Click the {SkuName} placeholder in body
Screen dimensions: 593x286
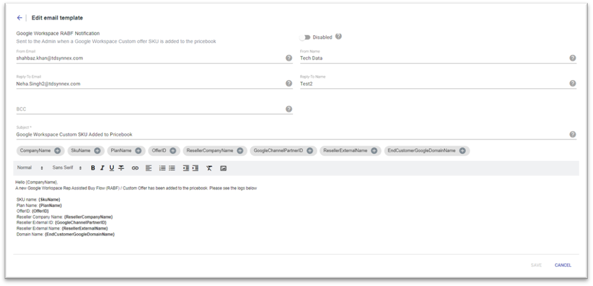tap(49, 199)
